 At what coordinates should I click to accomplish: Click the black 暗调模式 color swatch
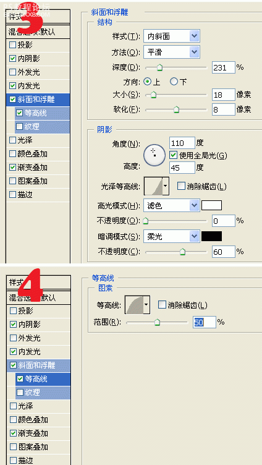[211, 236]
